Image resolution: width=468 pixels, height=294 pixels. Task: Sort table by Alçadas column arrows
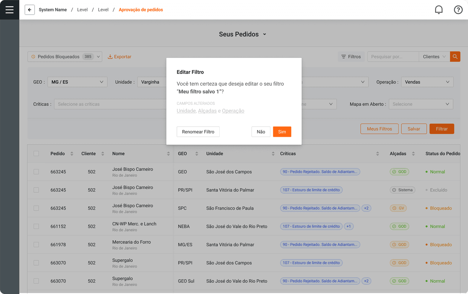413,154
